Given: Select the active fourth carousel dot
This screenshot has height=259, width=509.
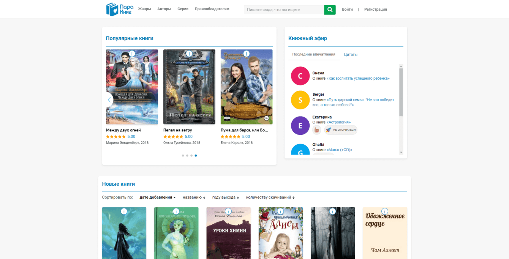Looking at the screenshot, I should [x=196, y=156].
